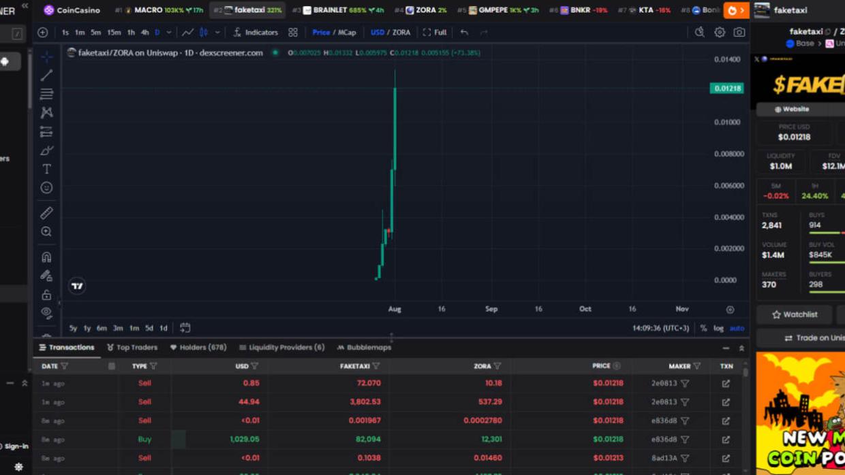Switch to line chart style icon

(x=187, y=32)
